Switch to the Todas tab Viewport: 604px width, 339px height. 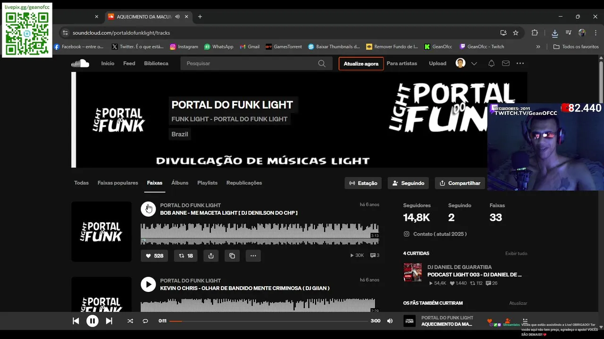click(81, 183)
